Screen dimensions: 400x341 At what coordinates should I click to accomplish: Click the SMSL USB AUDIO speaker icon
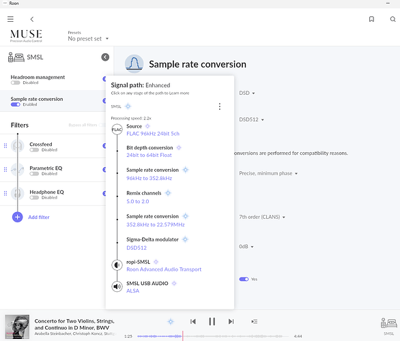(x=117, y=286)
